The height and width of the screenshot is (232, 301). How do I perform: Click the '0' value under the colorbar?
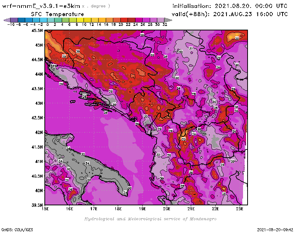coord(47,24)
